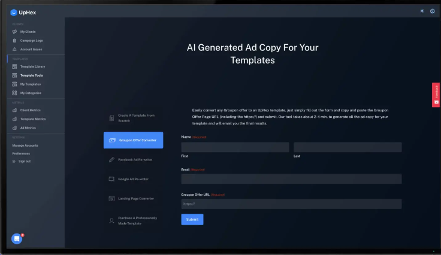The image size is (441, 255).
Task: Click the Google Ad Re-writer icon
Action: tap(111, 179)
